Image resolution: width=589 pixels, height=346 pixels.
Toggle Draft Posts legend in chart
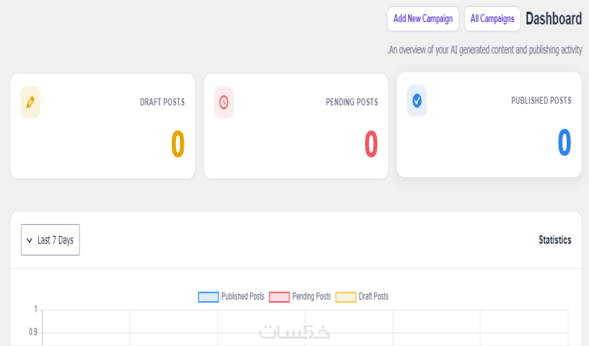click(362, 297)
